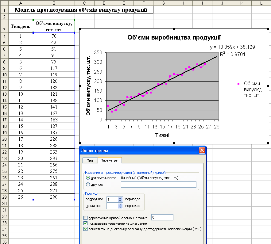Click the custom trendline name field

(x=158, y=185)
